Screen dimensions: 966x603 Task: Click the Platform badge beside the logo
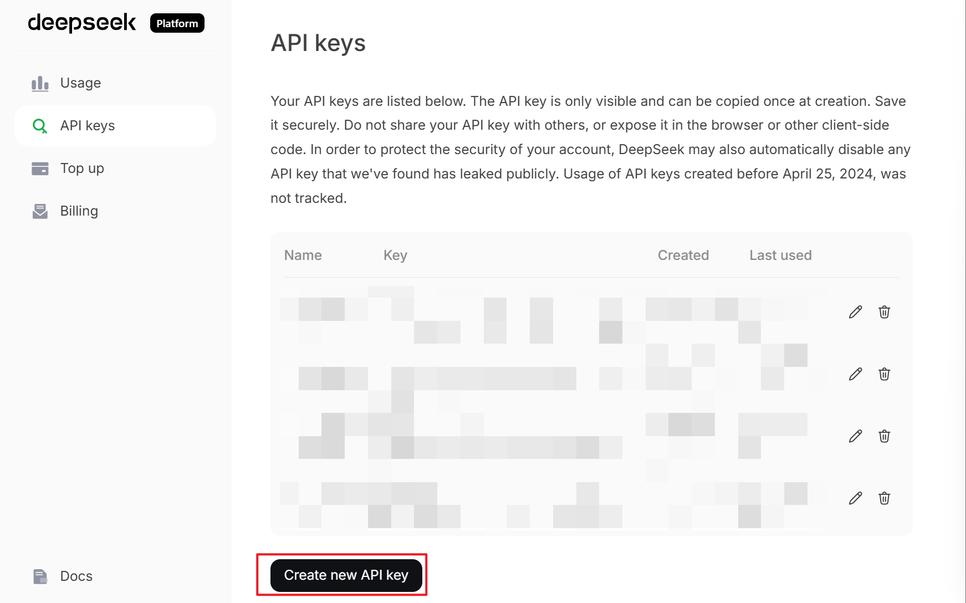pyautogui.click(x=177, y=23)
